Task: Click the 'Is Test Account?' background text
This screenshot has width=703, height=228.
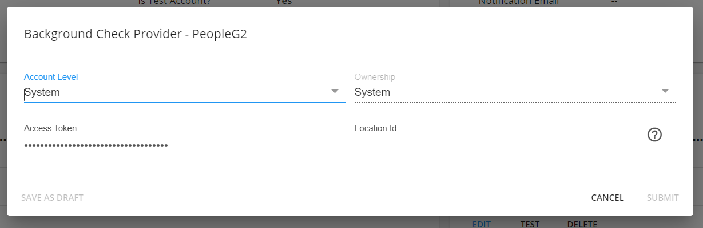Action: [174, 2]
